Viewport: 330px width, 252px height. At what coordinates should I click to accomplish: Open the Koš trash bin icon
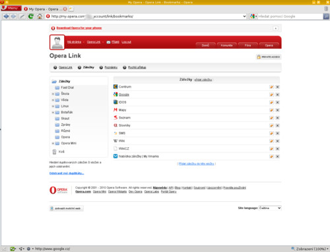point(54,152)
